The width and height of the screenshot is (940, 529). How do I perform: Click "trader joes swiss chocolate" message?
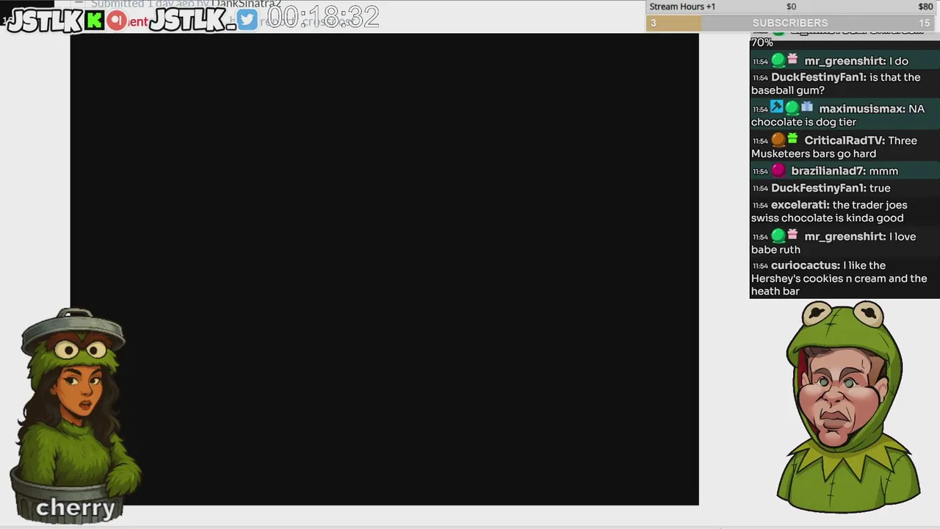[x=829, y=212]
